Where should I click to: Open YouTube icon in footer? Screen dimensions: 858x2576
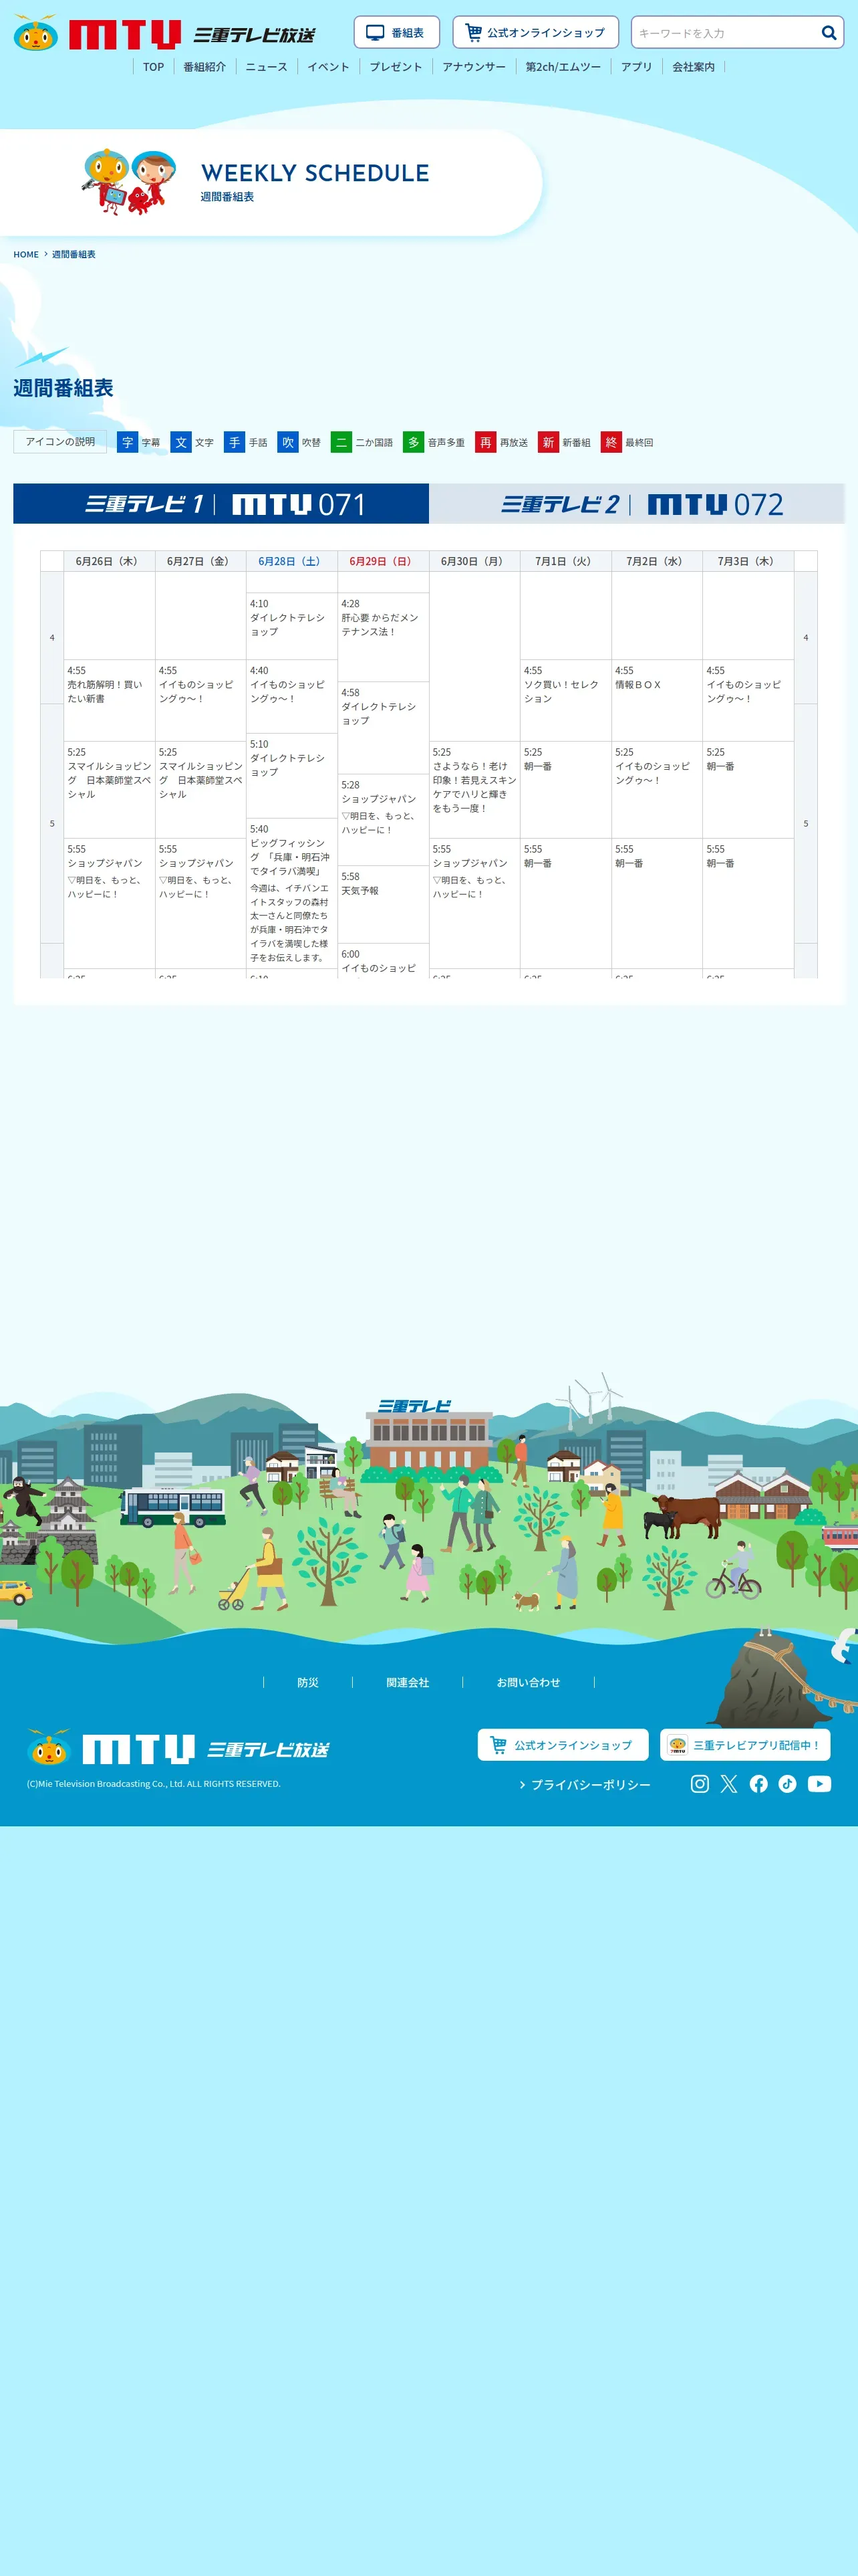819,1784
